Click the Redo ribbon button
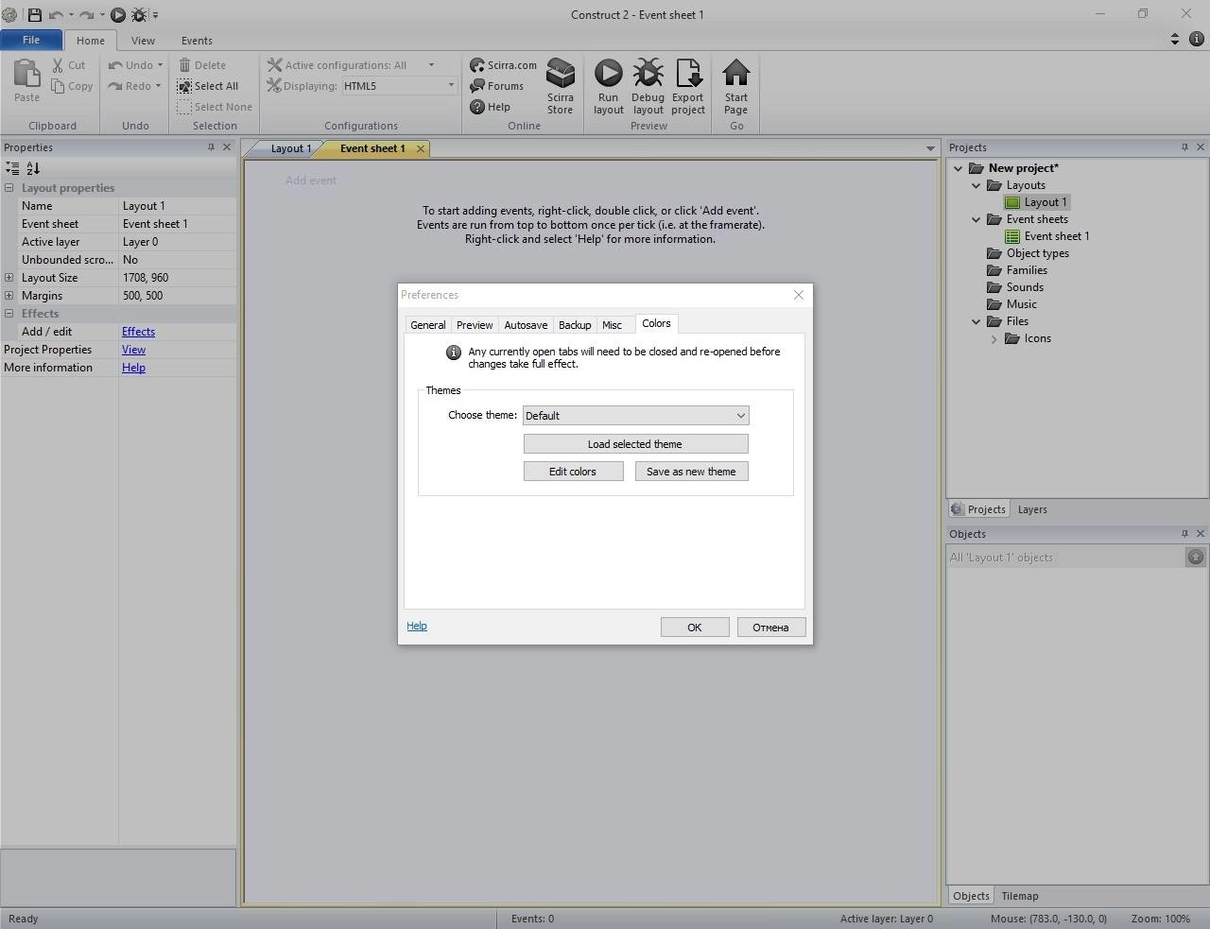The height and width of the screenshot is (929, 1210). pyautogui.click(x=130, y=86)
